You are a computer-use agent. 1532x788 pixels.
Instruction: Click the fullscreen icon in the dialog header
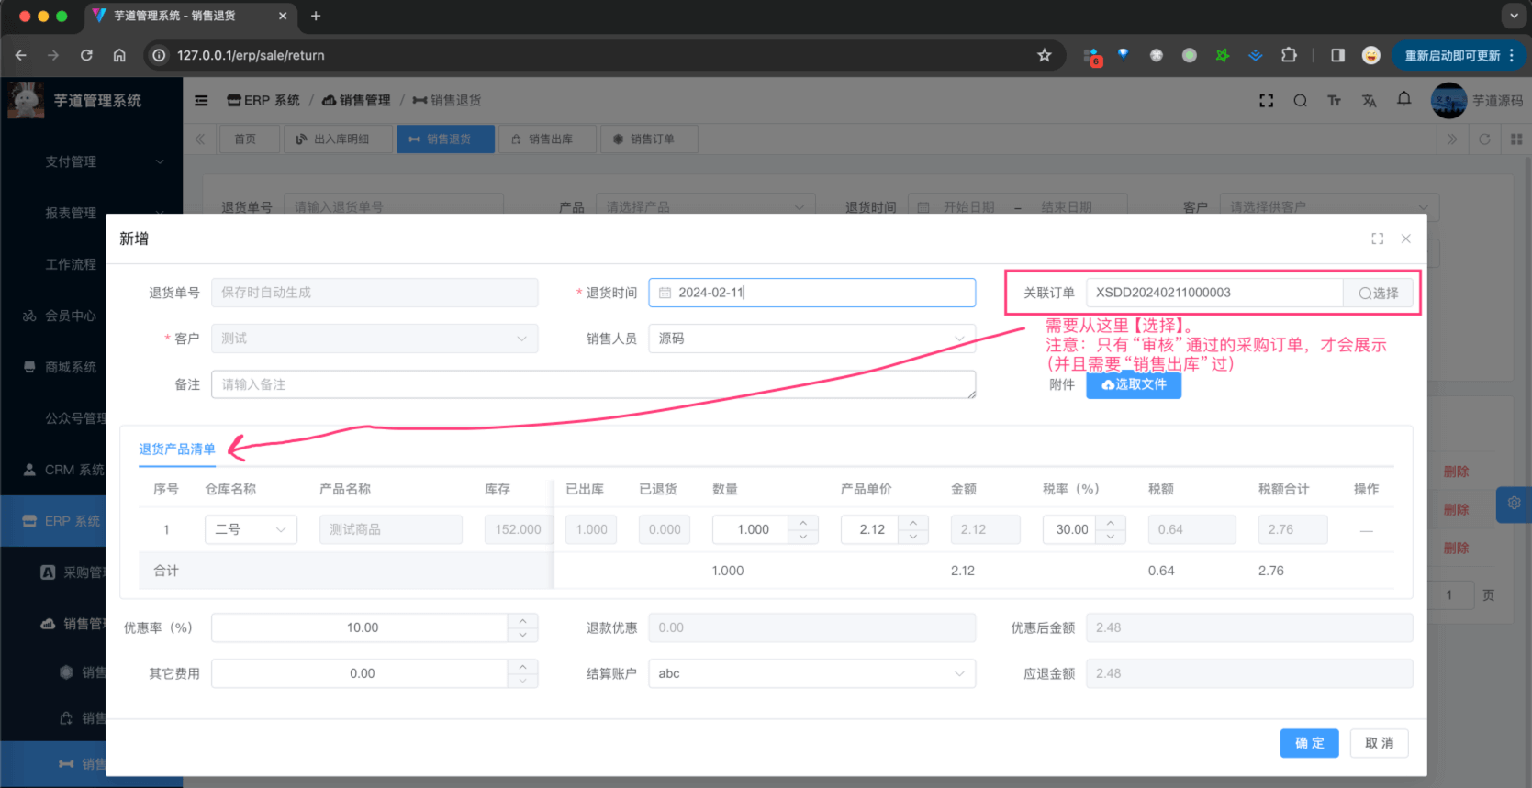(x=1377, y=239)
